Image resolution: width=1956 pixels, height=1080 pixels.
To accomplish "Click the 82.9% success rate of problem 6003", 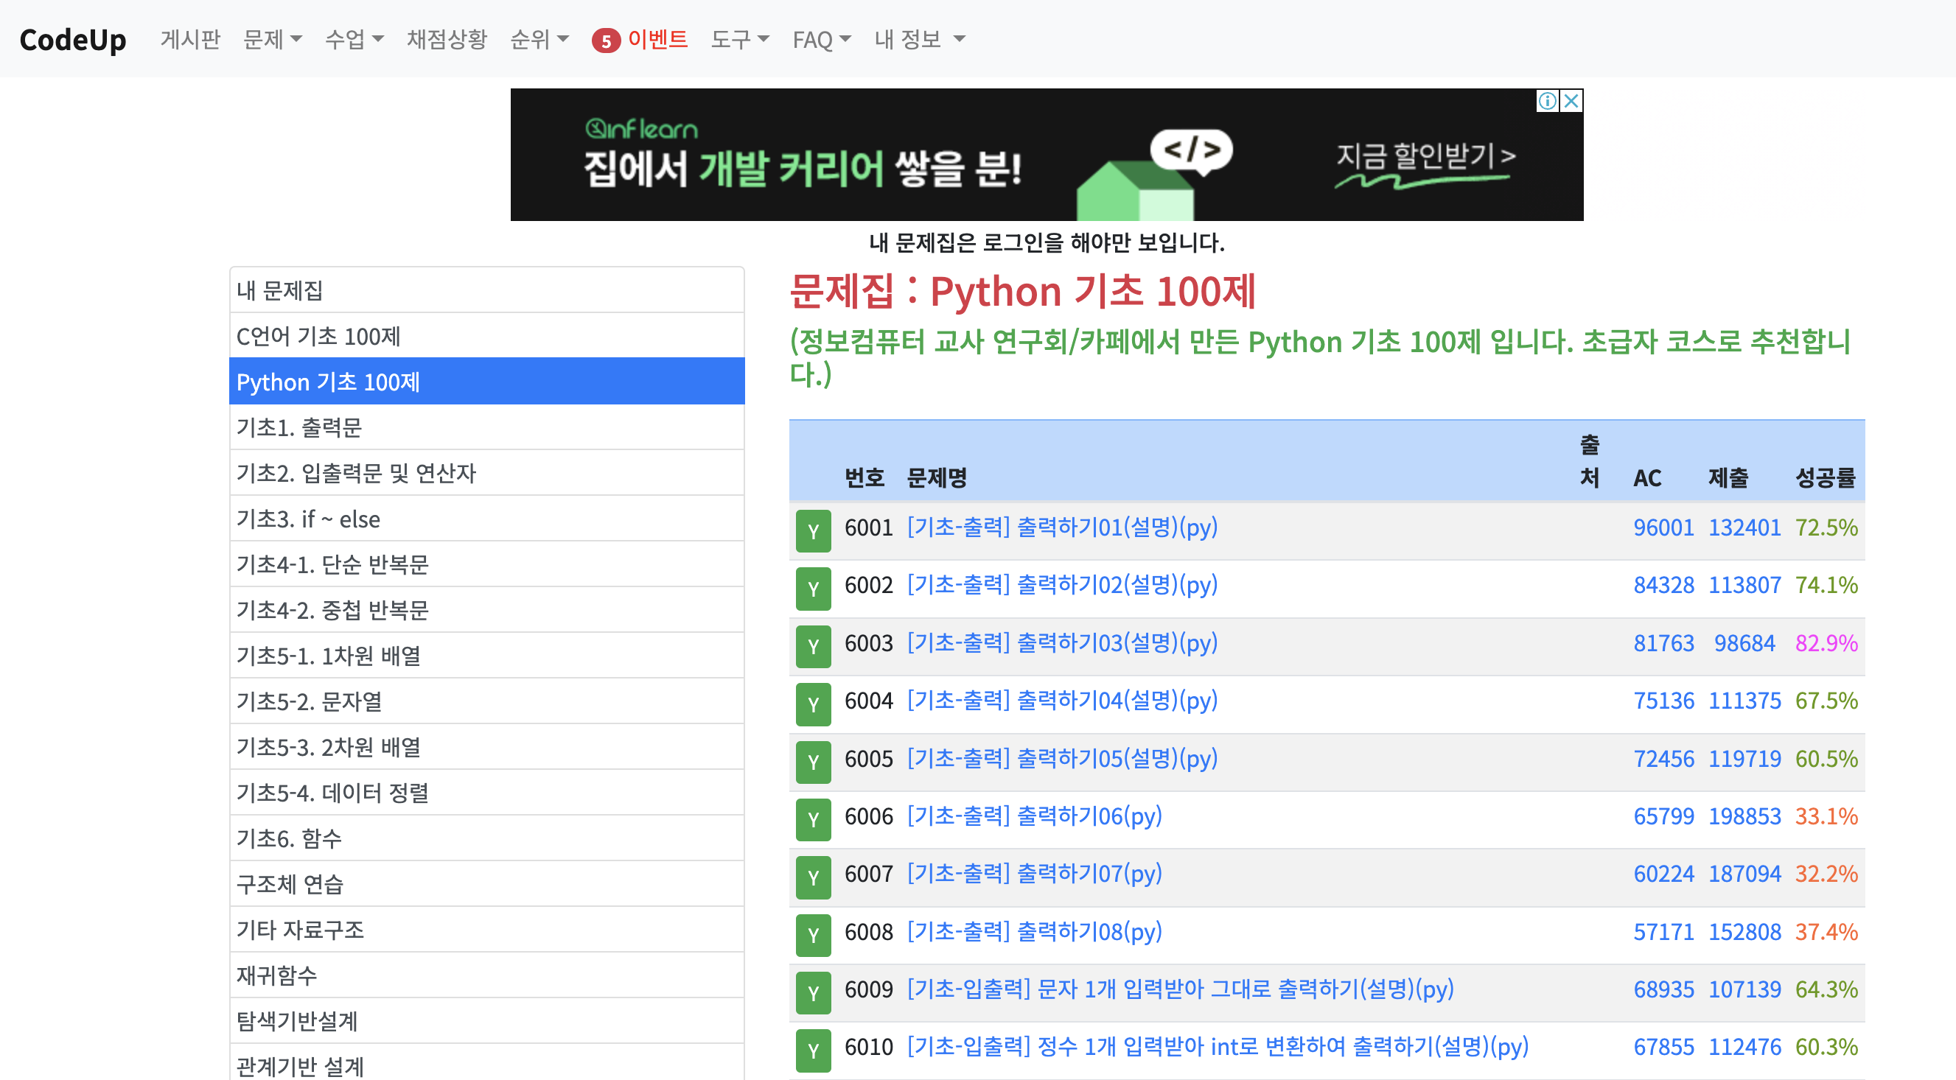I will click(x=1826, y=643).
